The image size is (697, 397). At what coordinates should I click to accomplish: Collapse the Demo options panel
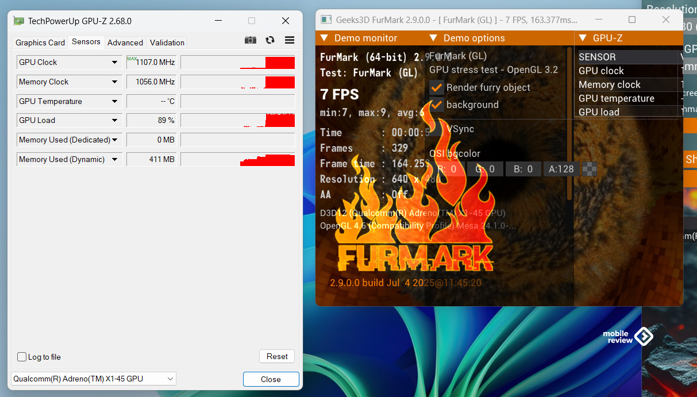[x=433, y=38]
